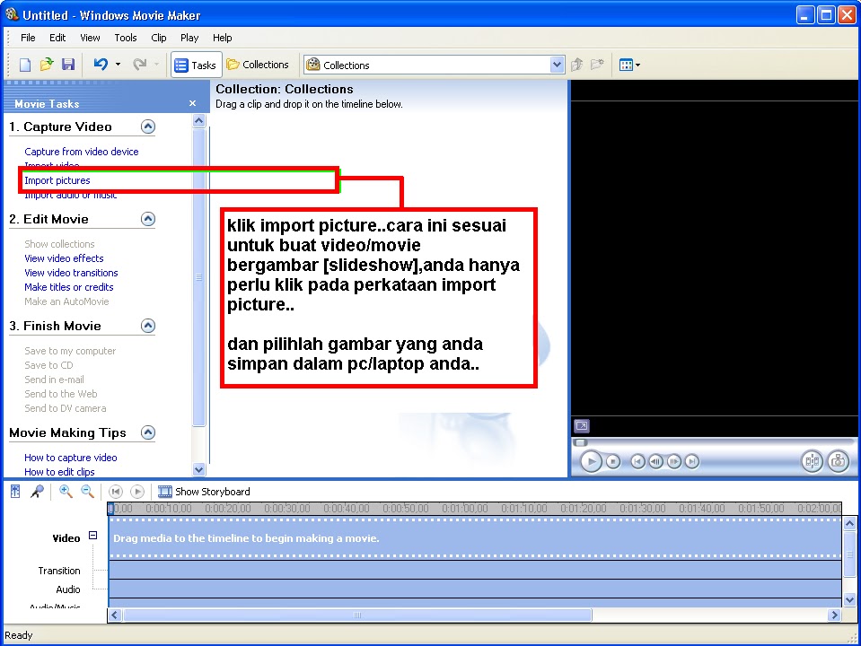Click the Set Audio Levels icon
The image size is (861, 646).
pyautogui.click(x=15, y=491)
